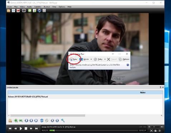171x133 pixels.
Task: Adjust the volume slider in control bar
Action: 156,127
